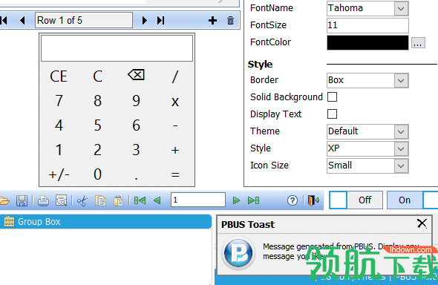Open the Theme dropdown
The width and height of the screenshot is (438, 285).
point(401,132)
